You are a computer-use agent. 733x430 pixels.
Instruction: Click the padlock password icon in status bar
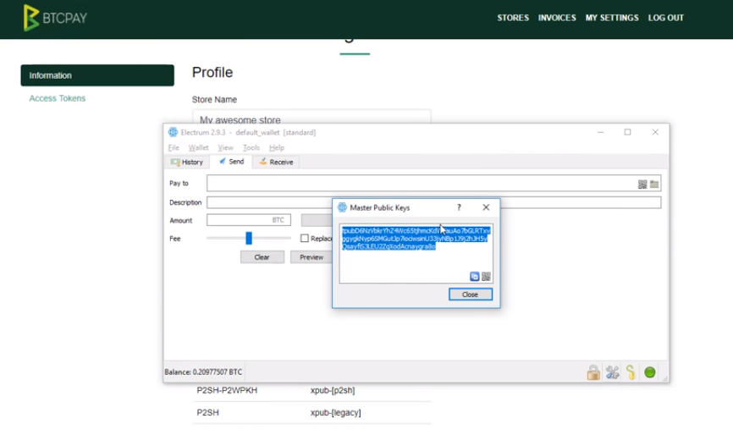(593, 372)
